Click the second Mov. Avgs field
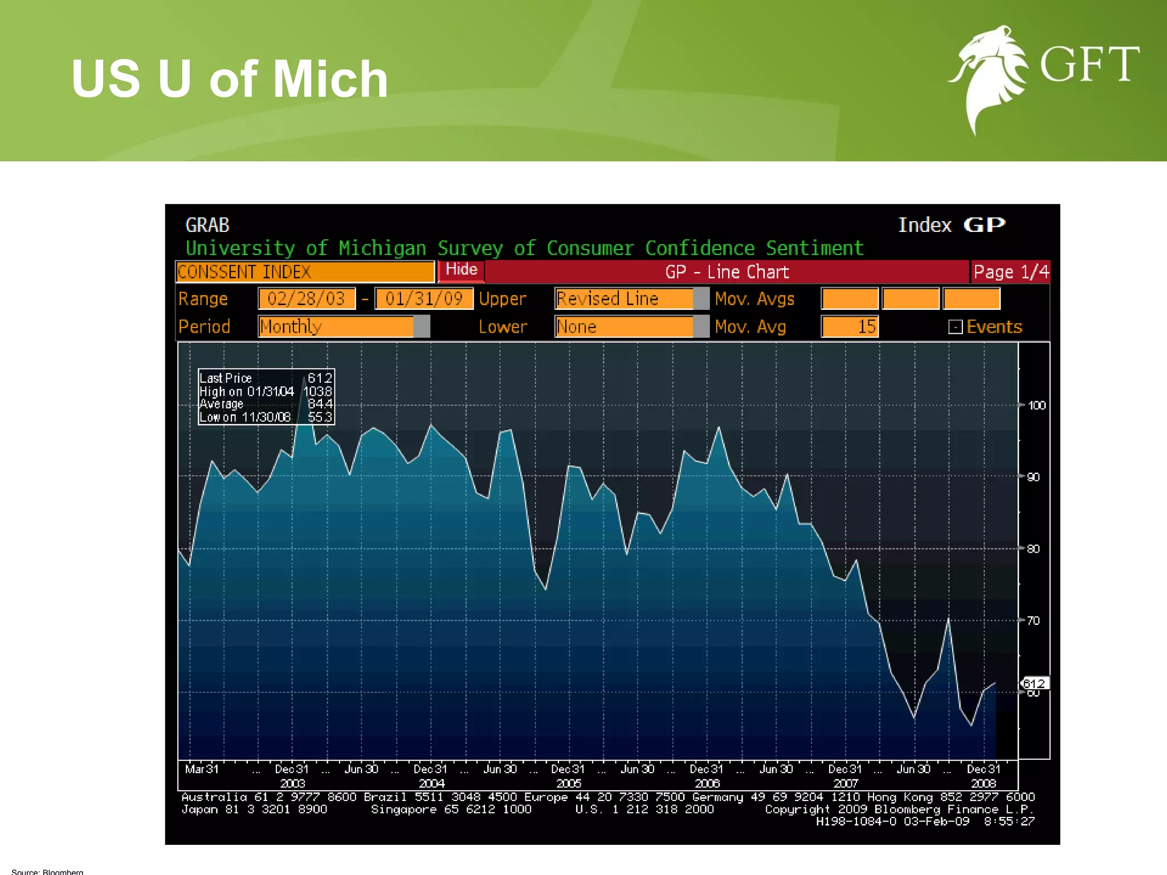The image size is (1167, 875). pos(911,299)
